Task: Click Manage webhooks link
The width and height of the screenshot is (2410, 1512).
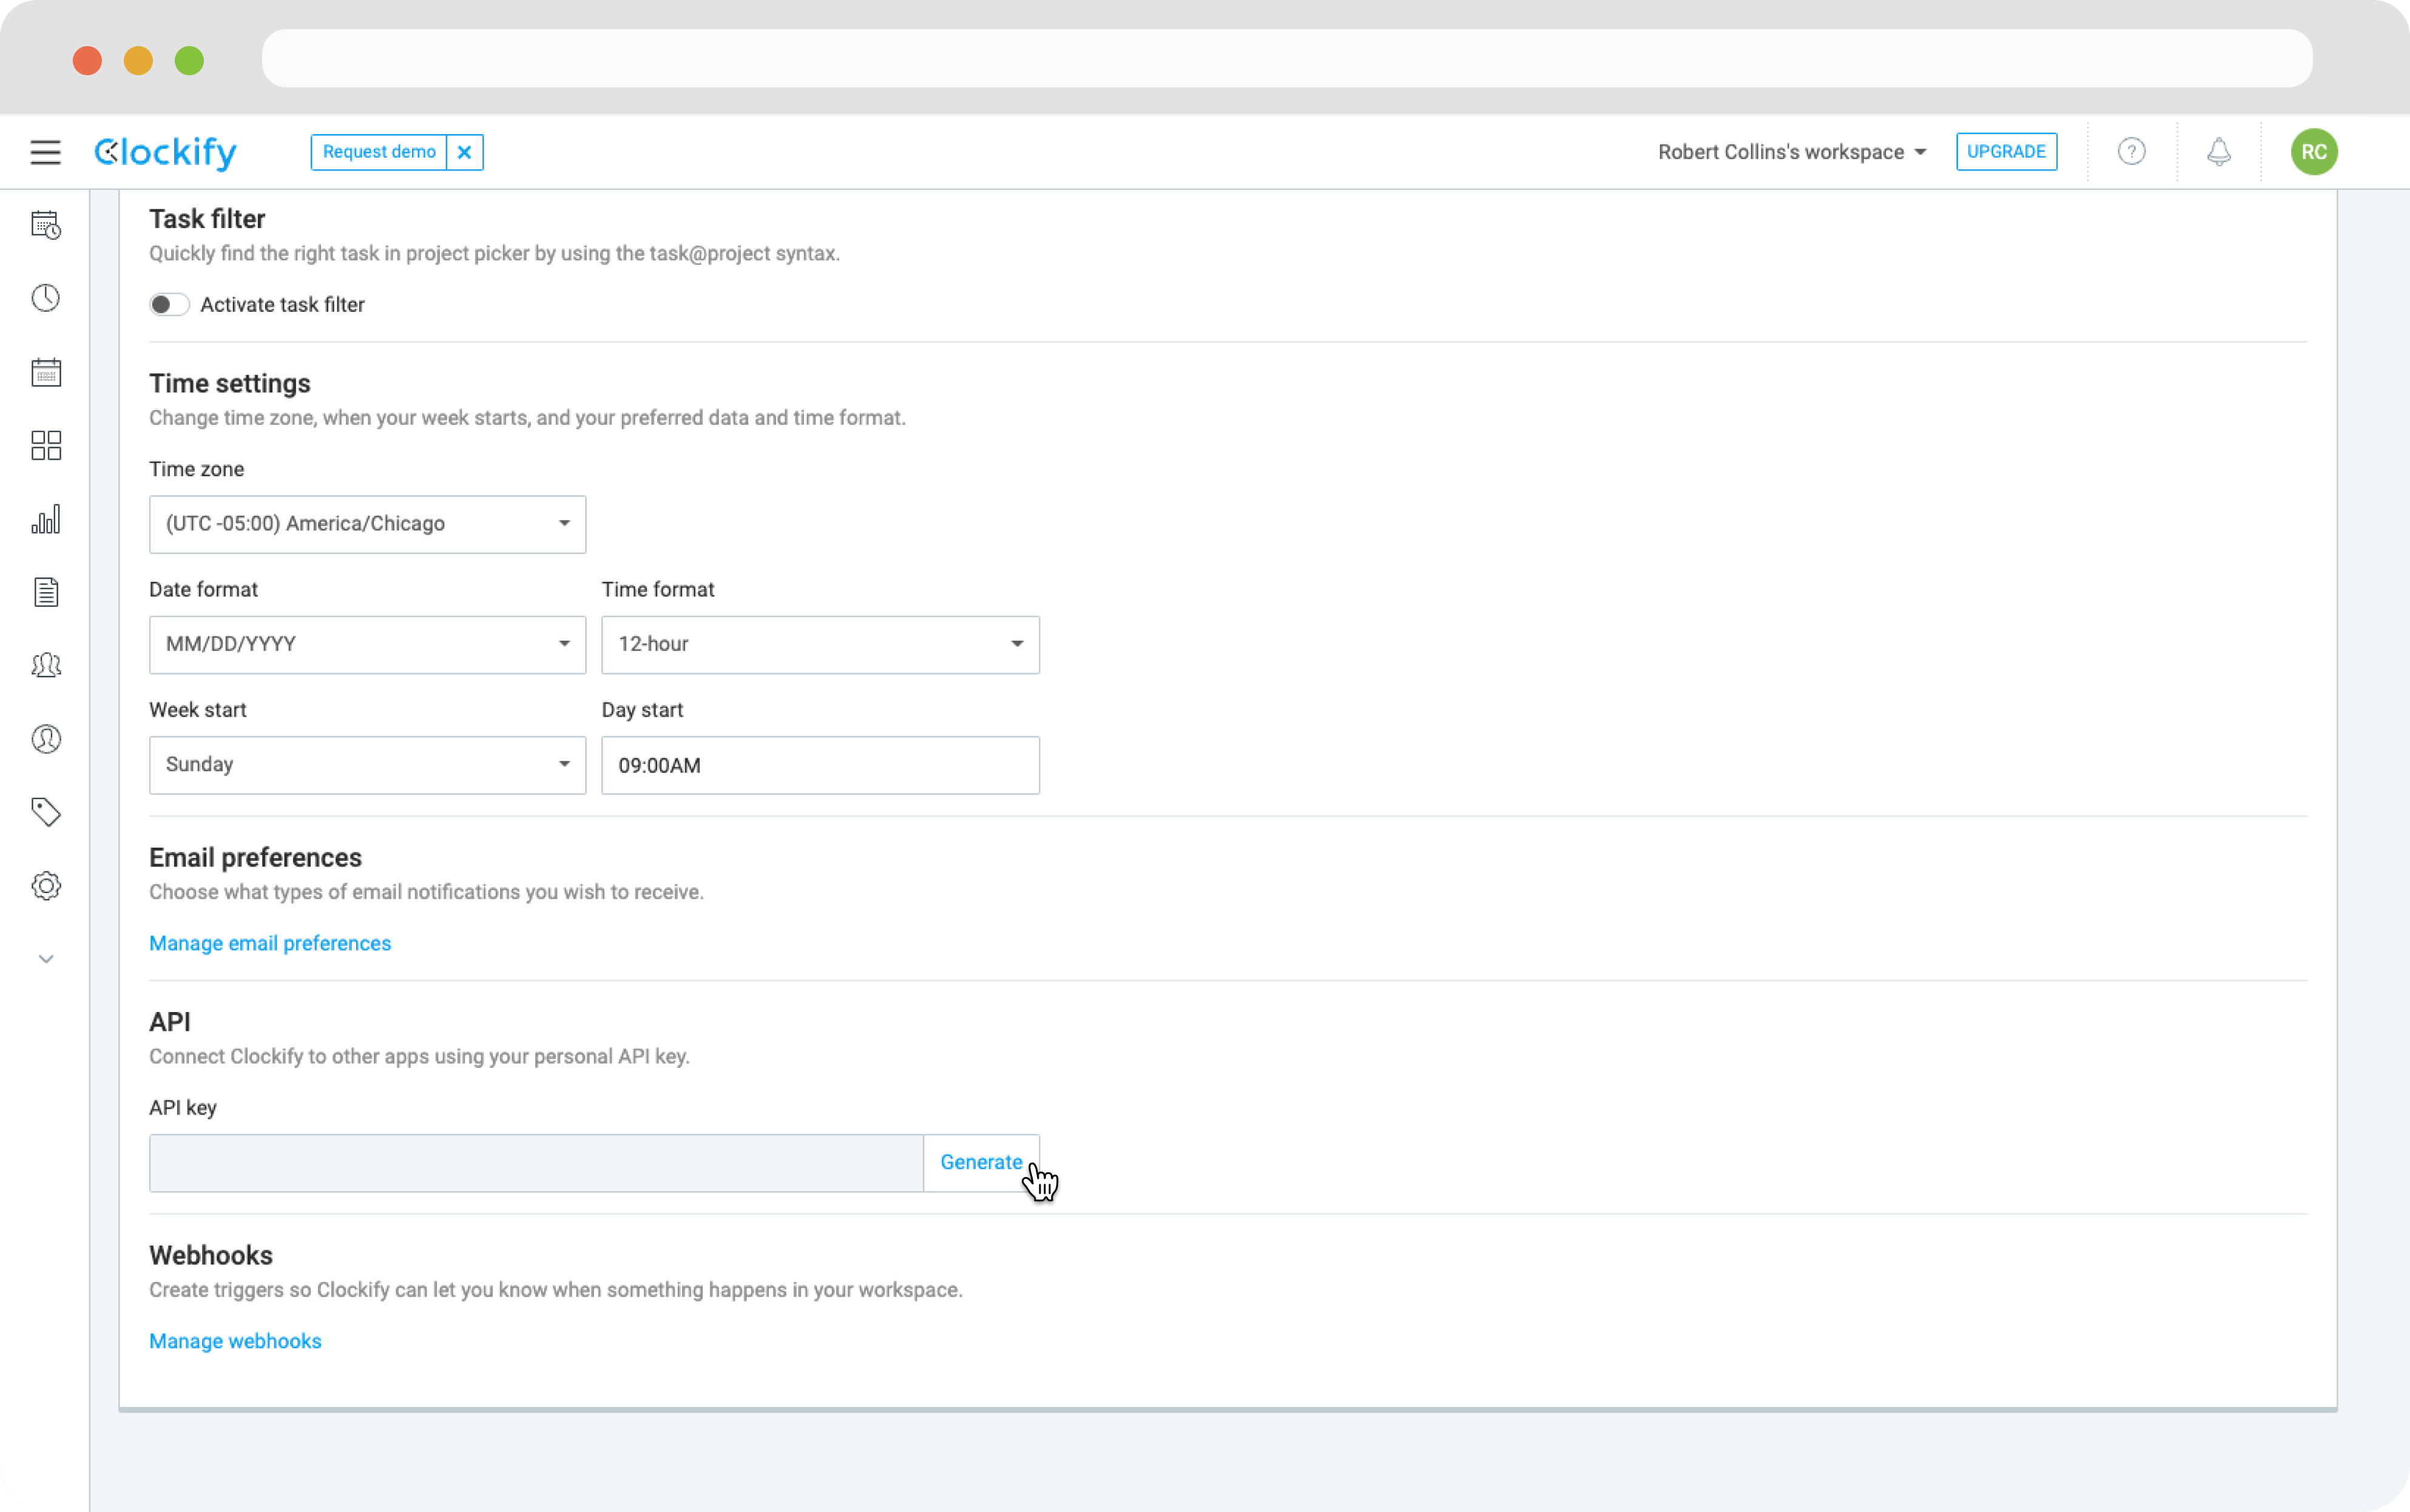Action: point(235,1341)
